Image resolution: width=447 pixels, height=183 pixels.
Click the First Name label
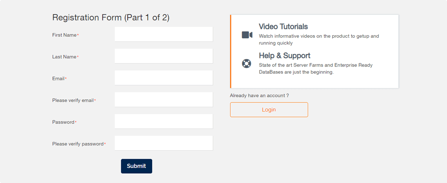64,35
